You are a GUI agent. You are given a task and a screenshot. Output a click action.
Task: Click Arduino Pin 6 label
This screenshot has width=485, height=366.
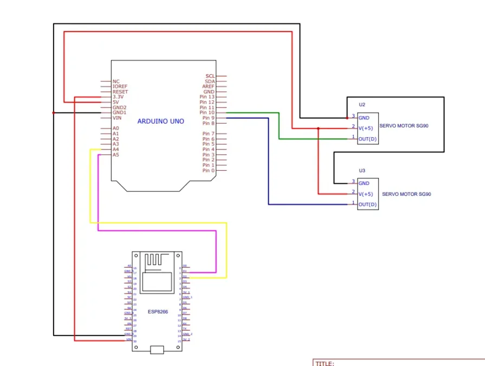pyautogui.click(x=209, y=139)
